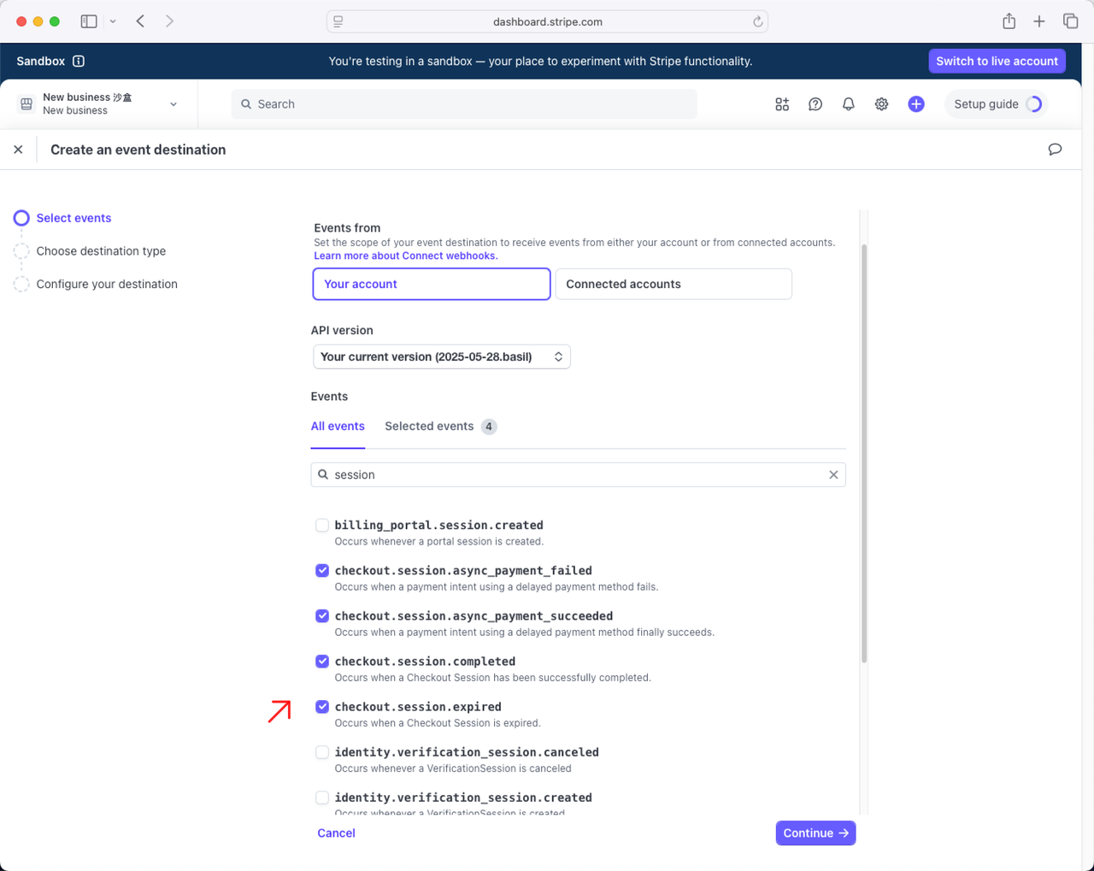Select Connected accounts event scope
Screen dimensions: 1094x871
[673, 284]
